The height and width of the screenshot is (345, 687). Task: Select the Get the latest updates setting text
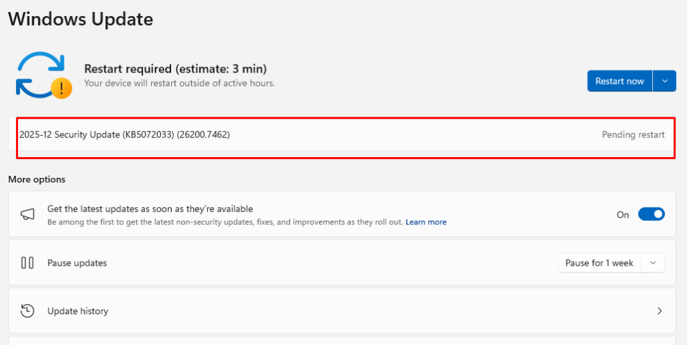pos(150,209)
